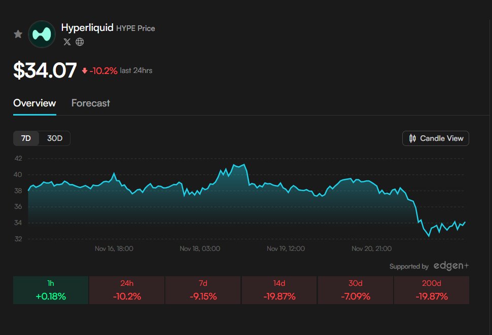Open Hyperliquid's X profile icon
The height and width of the screenshot is (335, 492).
click(x=66, y=42)
